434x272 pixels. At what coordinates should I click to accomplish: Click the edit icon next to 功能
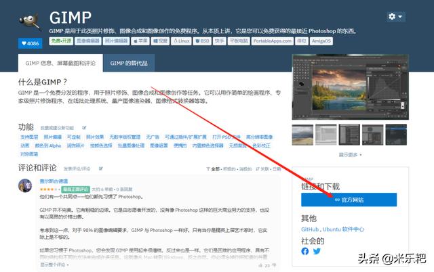84,128
